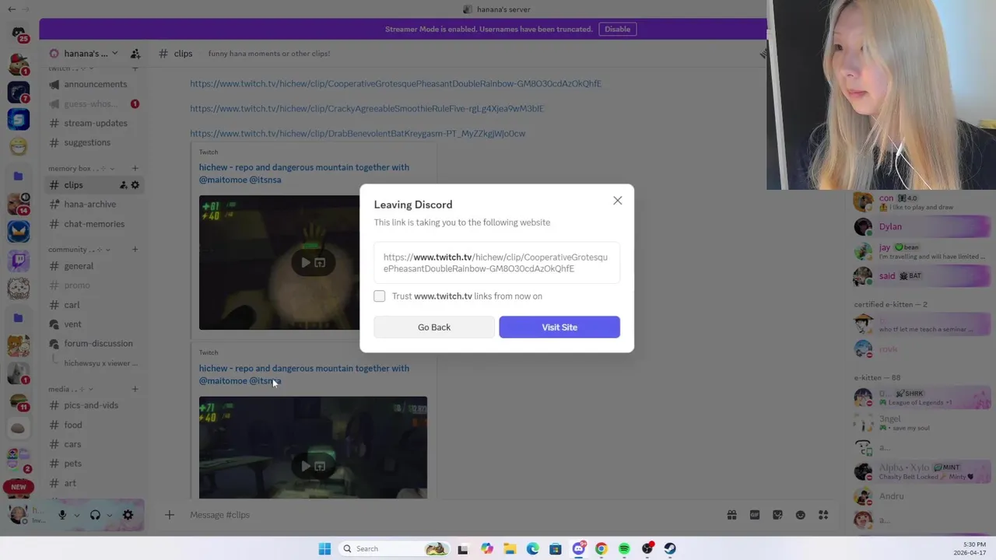996x560 pixels.
Task: Disable Streamer Mode in the banner
Action: click(x=617, y=29)
